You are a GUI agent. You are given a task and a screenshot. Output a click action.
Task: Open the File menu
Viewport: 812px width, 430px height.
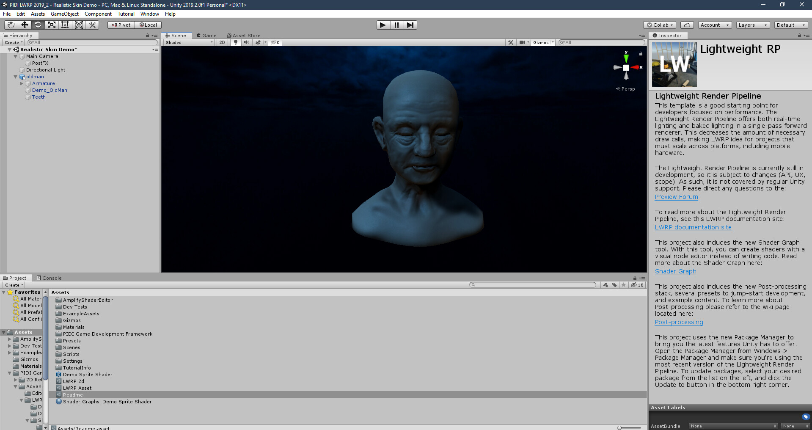click(7, 14)
